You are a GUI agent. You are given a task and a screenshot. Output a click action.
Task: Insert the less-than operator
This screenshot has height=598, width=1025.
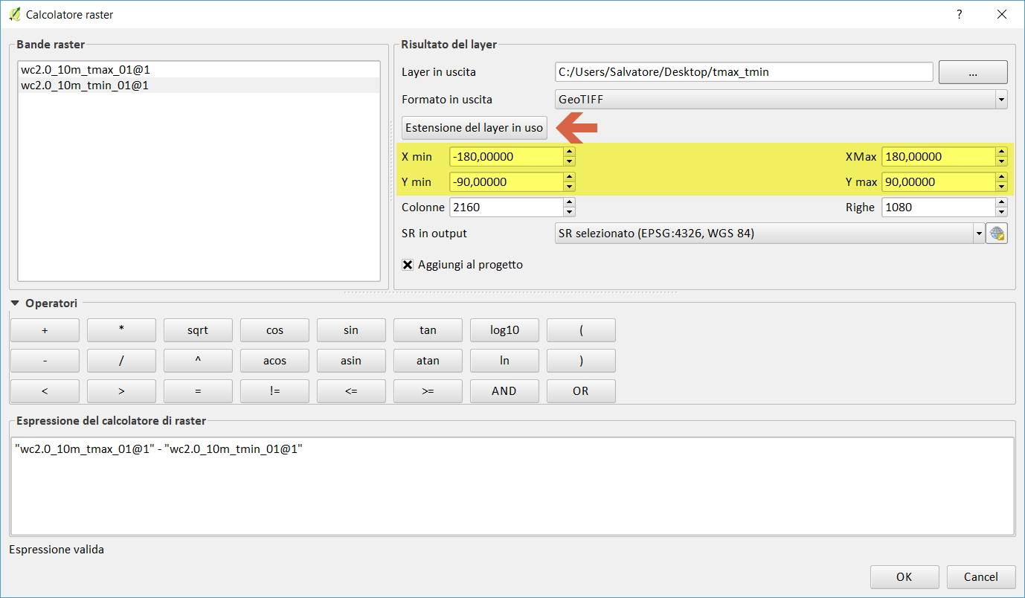(x=45, y=391)
